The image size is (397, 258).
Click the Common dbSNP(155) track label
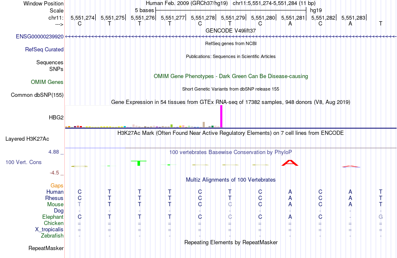point(37,95)
